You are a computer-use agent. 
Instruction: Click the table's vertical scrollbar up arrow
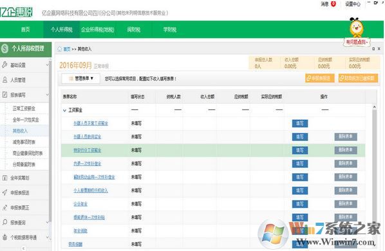374,107
